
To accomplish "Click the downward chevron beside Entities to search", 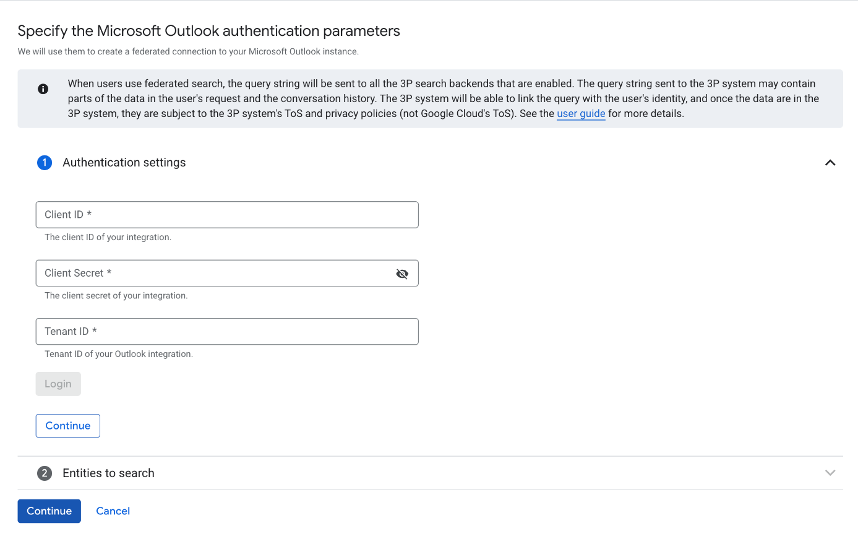I will click(830, 472).
